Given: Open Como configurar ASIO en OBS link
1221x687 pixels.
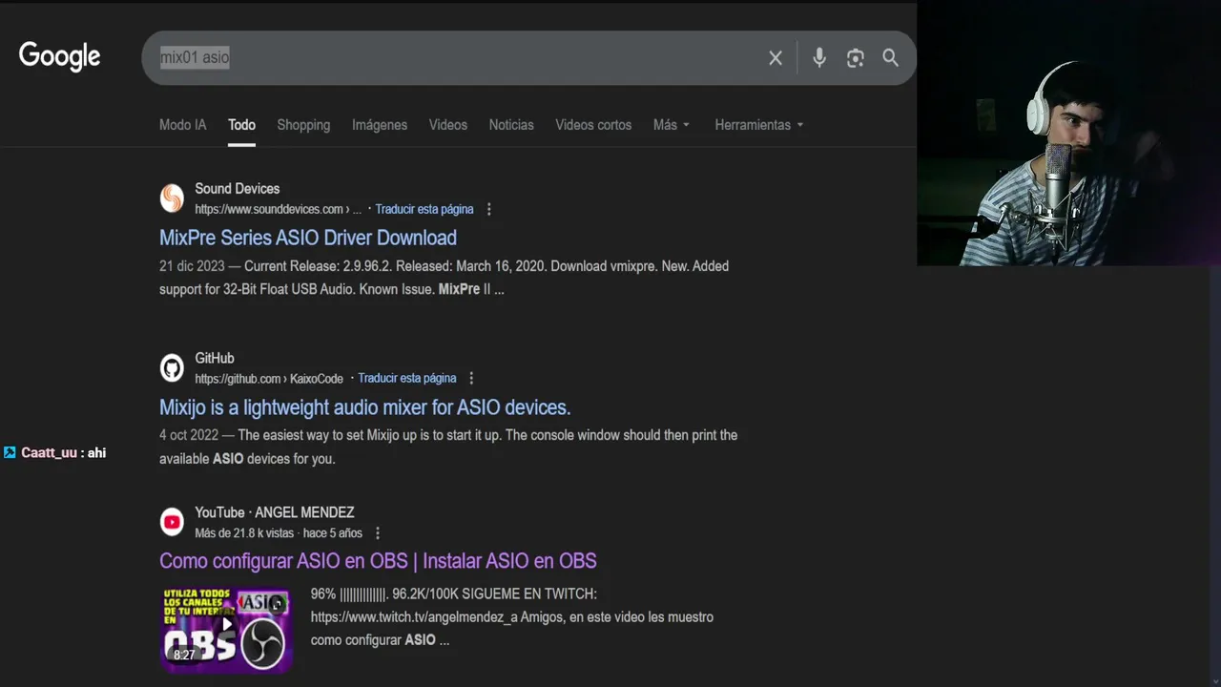Looking at the screenshot, I should pyautogui.click(x=378, y=561).
